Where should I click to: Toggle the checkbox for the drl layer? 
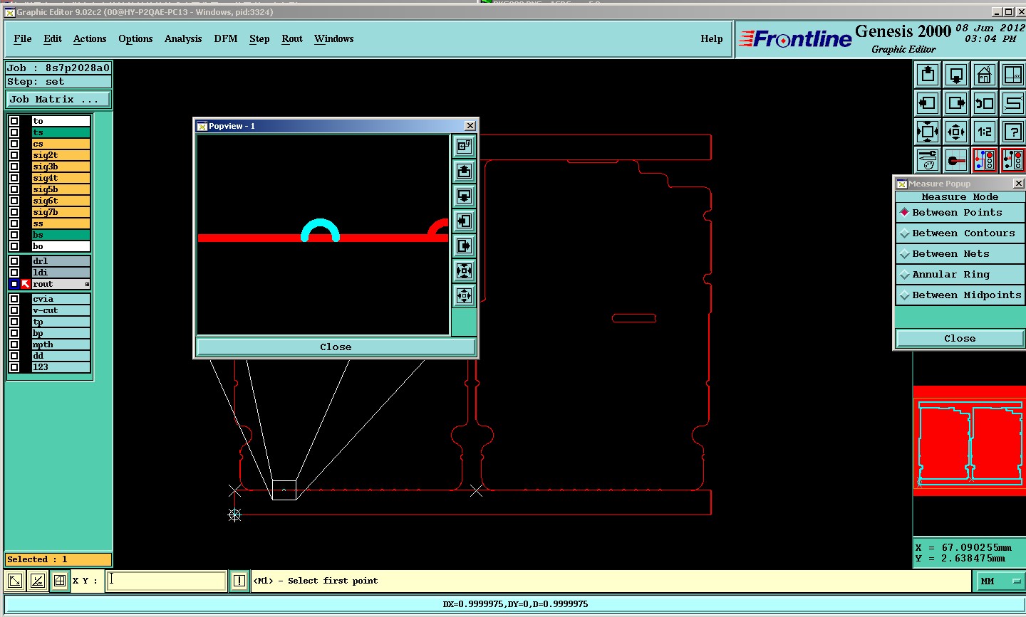point(14,261)
